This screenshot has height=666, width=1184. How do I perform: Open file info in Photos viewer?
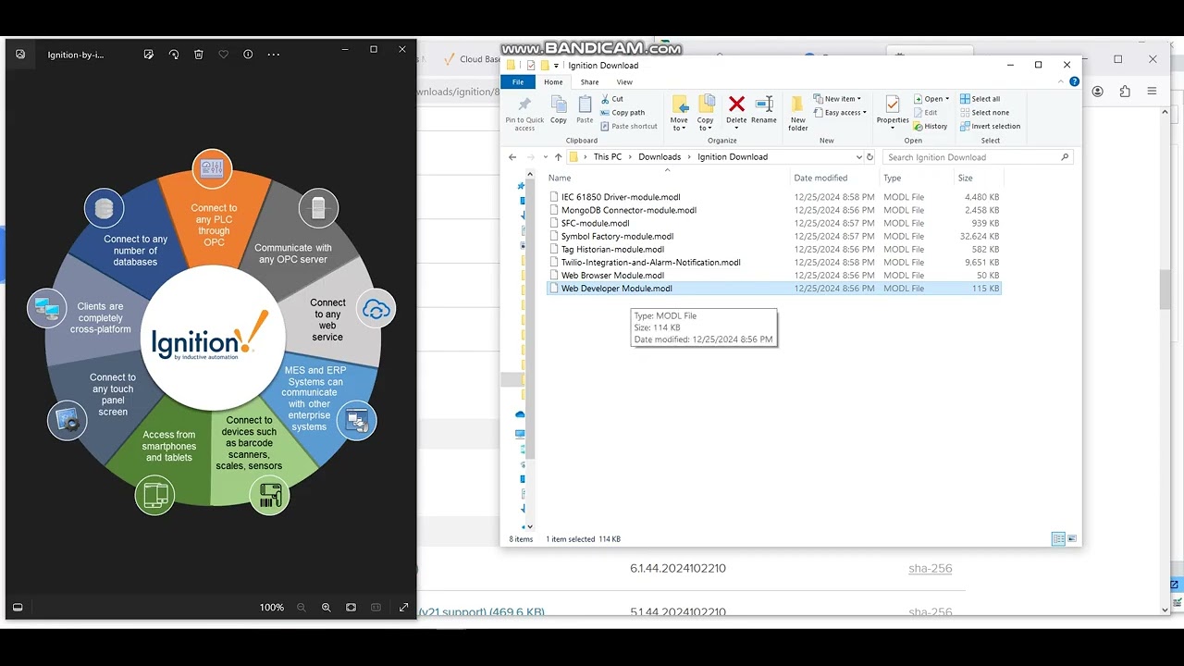(x=248, y=55)
